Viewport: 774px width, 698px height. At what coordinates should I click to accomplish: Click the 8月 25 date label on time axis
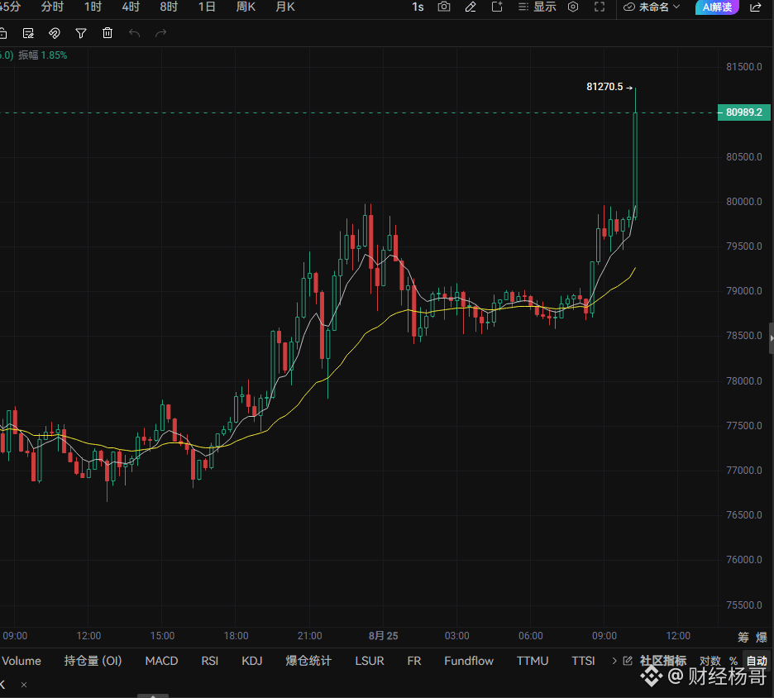coord(383,636)
